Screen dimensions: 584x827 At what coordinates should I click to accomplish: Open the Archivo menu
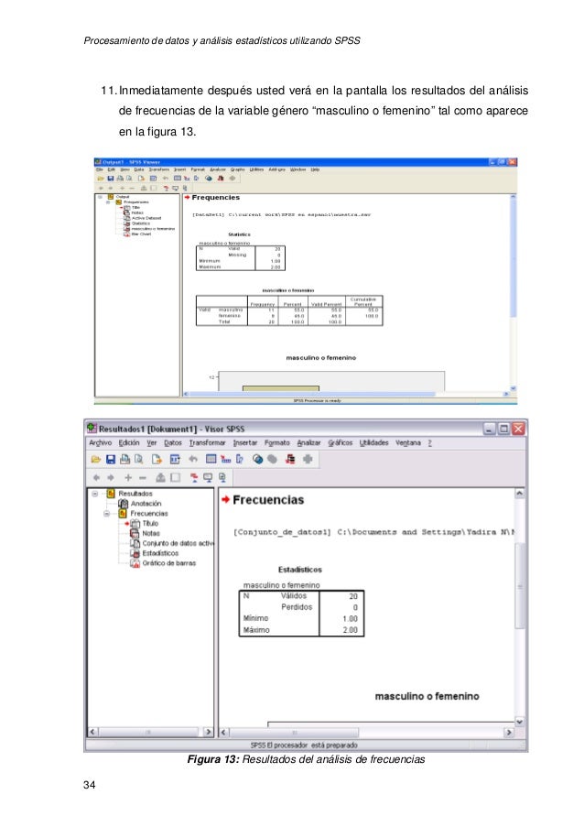[100, 443]
